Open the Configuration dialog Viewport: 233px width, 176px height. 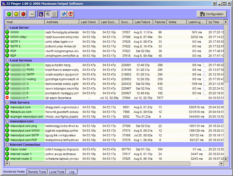tap(212, 14)
